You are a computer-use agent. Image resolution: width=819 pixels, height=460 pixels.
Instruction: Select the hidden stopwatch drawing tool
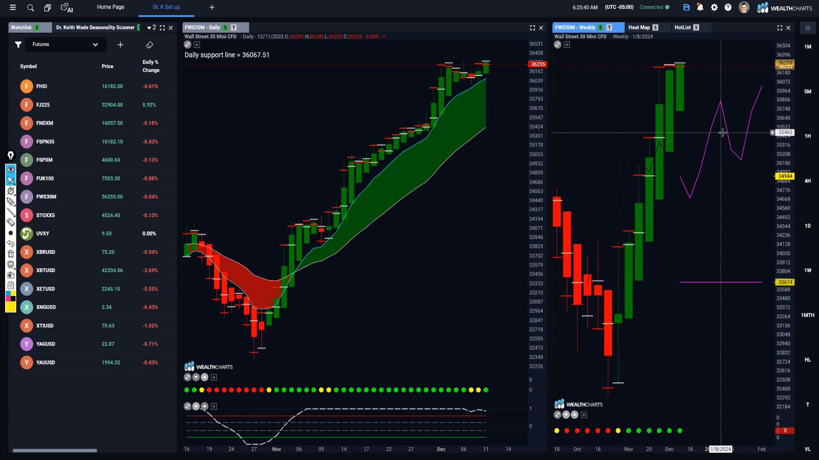(x=11, y=191)
